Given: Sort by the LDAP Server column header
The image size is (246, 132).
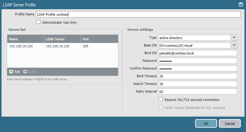Looking at the screenshot, I should pyautogui.click(x=63, y=39).
